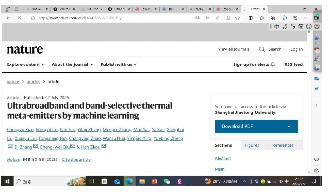The image size is (328, 192).
Task: Open author Chengyu Xiao link
Action: pos(20,129)
